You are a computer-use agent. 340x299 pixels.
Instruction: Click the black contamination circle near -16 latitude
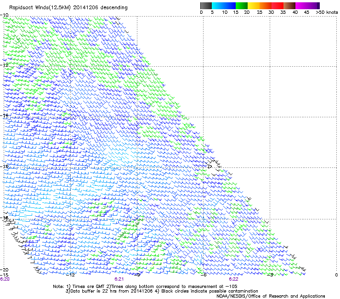pos(210,167)
